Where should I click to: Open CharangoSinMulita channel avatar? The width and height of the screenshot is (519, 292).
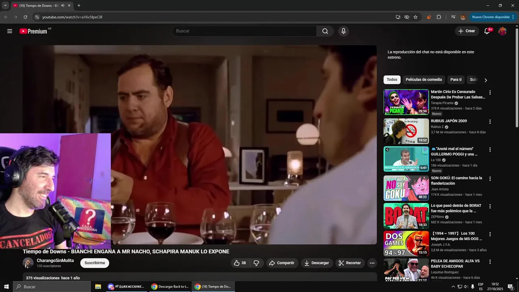point(28,263)
